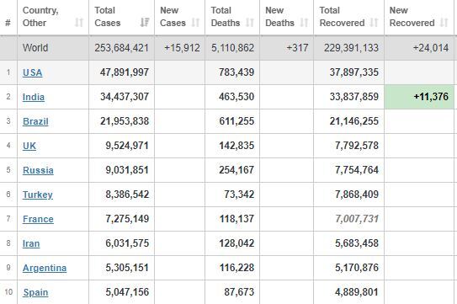This screenshot has width=457, height=304.
Task: Open the Spain country link
Action: click(x=35, y=292)
